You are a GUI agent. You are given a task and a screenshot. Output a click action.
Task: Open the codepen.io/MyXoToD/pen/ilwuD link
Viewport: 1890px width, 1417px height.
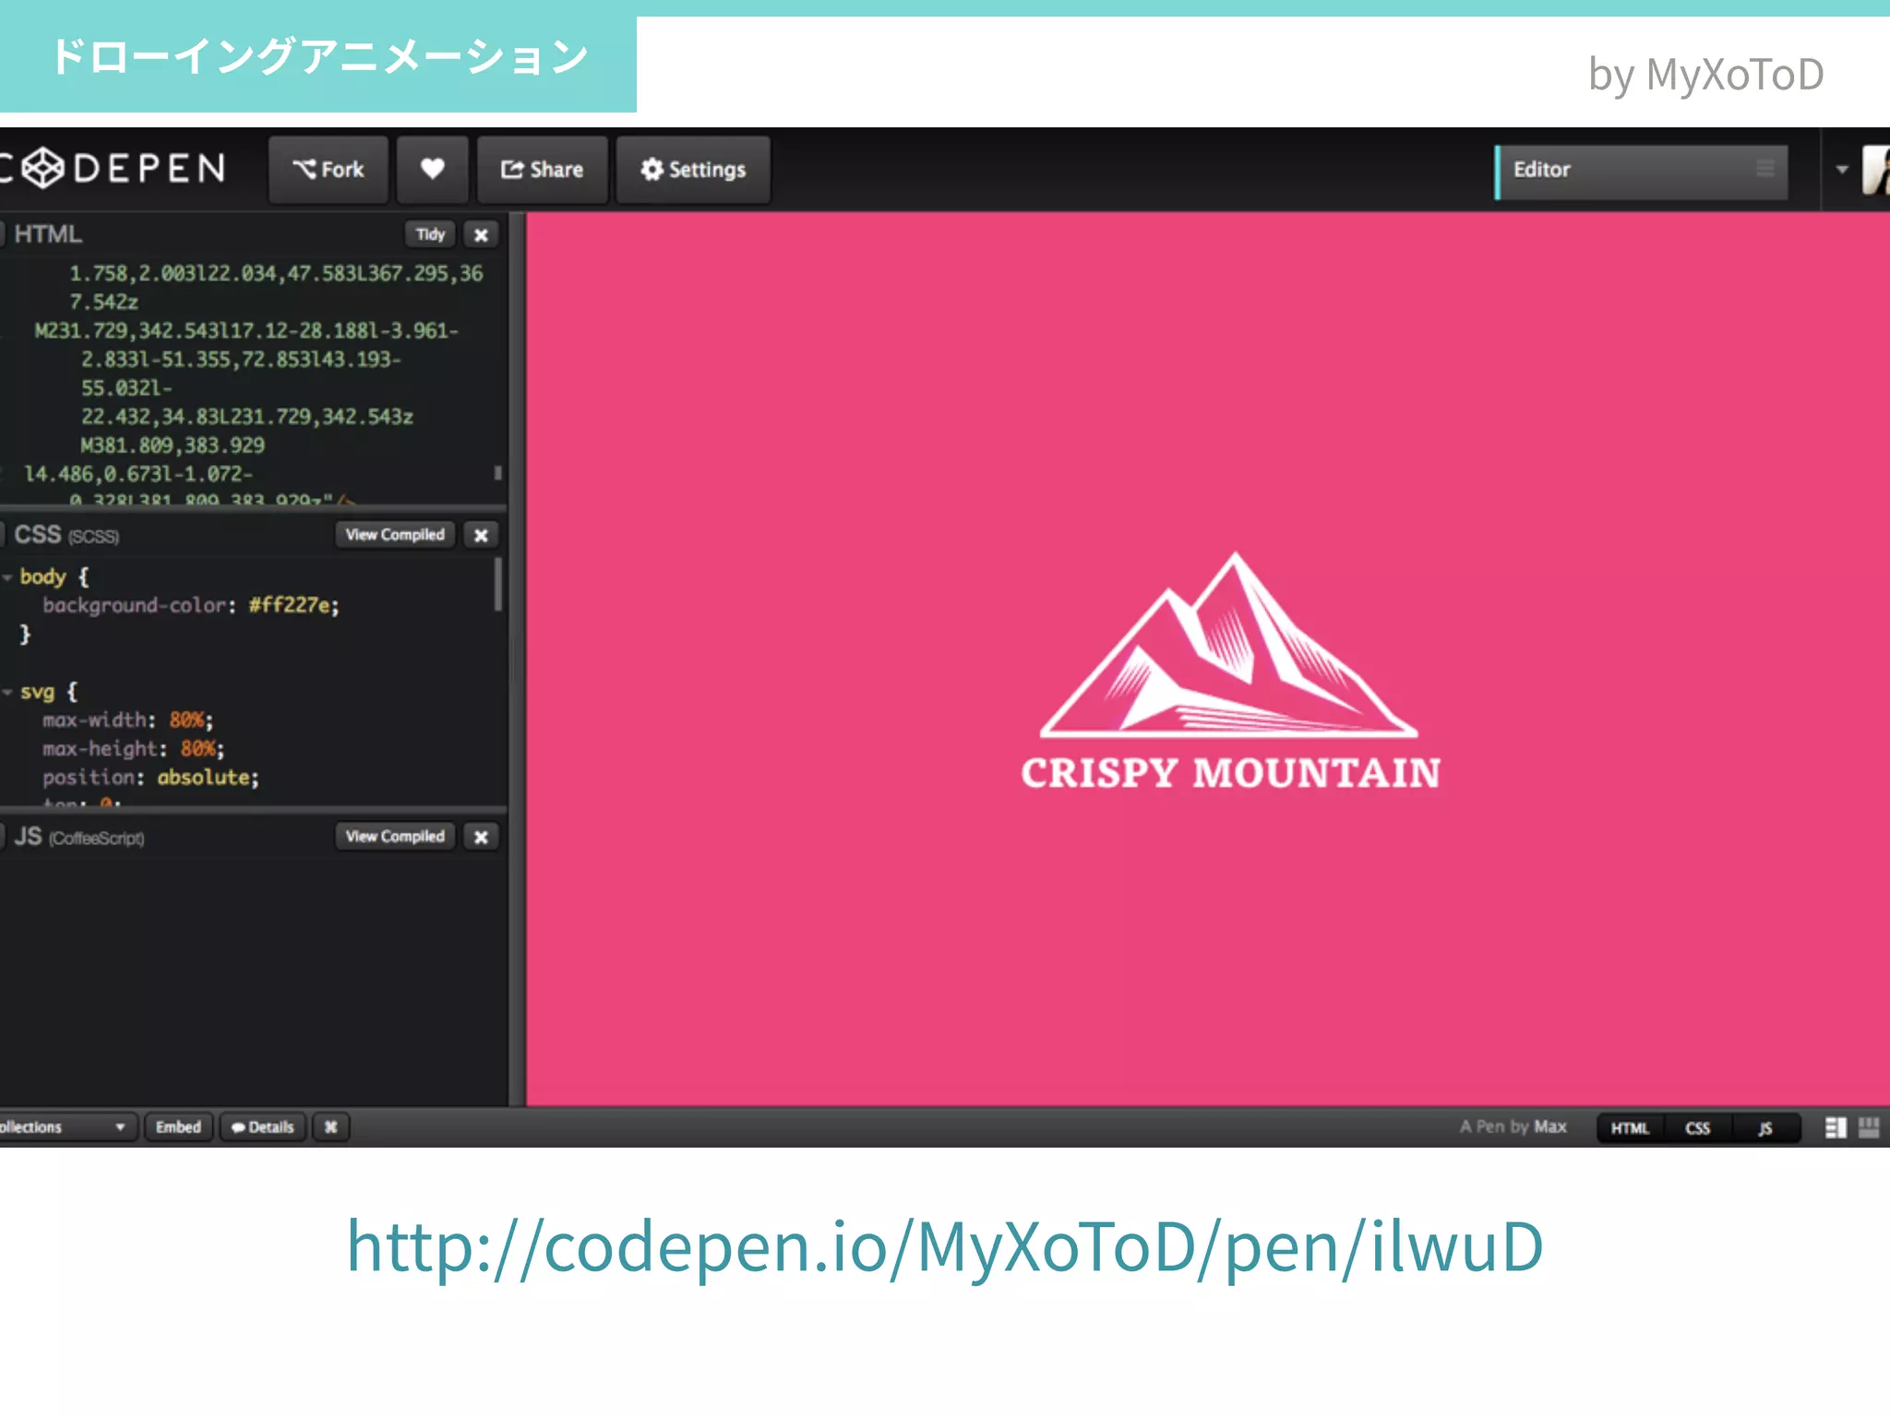click(x=945, y=1247)
